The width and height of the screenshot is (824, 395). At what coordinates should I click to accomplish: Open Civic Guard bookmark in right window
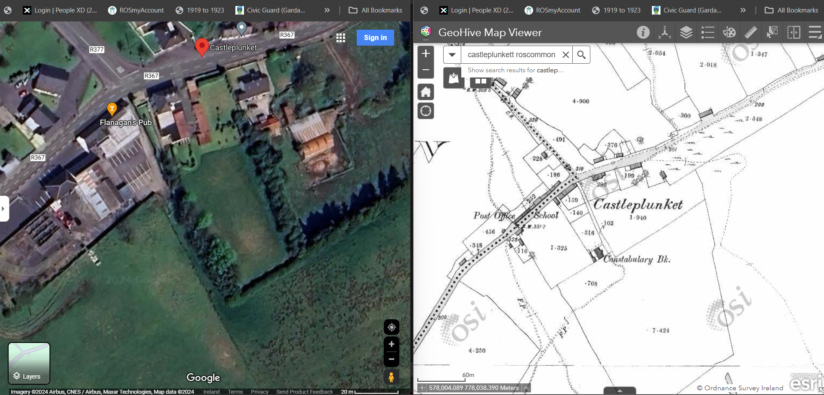coord(687,10)
